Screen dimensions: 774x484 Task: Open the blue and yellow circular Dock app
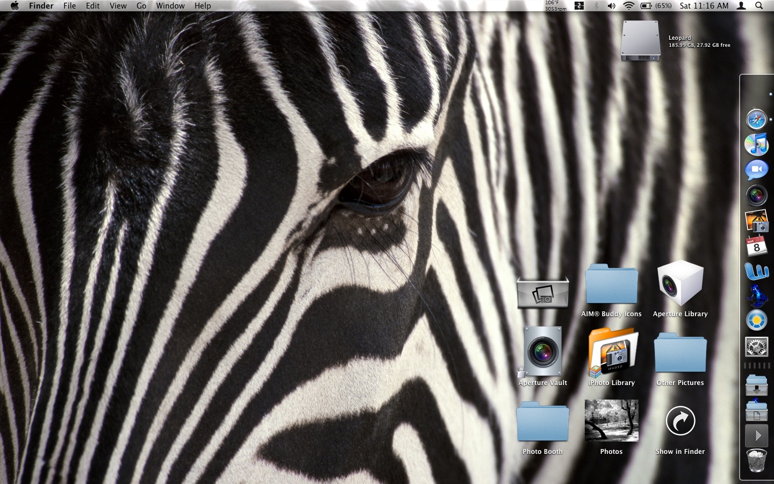[x=756, y=321]
